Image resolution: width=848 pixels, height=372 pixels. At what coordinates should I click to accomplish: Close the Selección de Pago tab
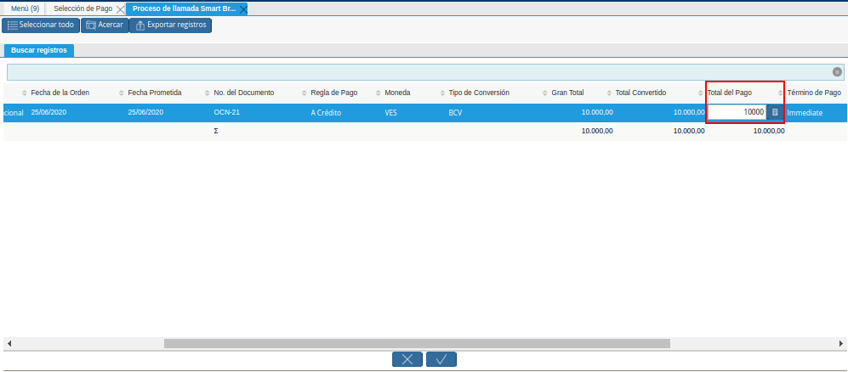(120, 9)
